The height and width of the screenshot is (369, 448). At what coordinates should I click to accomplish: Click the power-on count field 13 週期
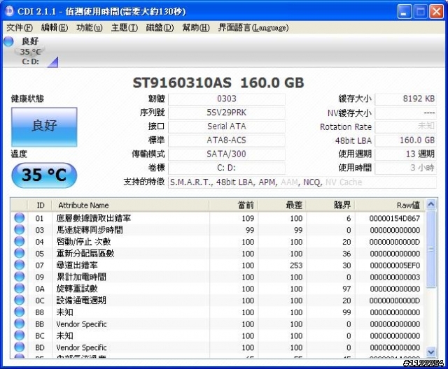(405, 154)
